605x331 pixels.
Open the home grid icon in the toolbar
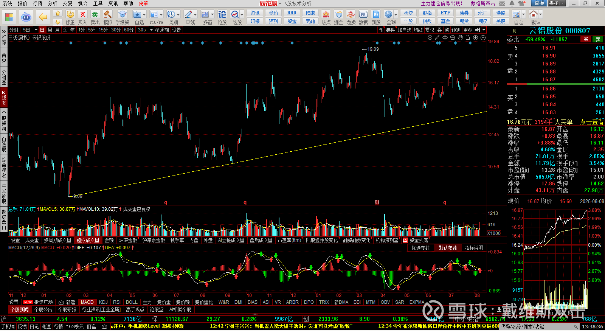pos(9,17)
